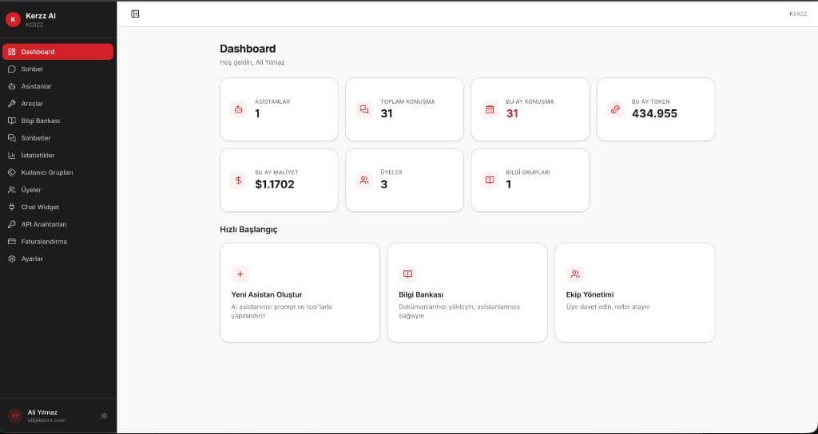This screenshot has height=434, width=818.
Task: Click the book icon in Bilgi Grupları card
Action: click(x=490, y=180)
